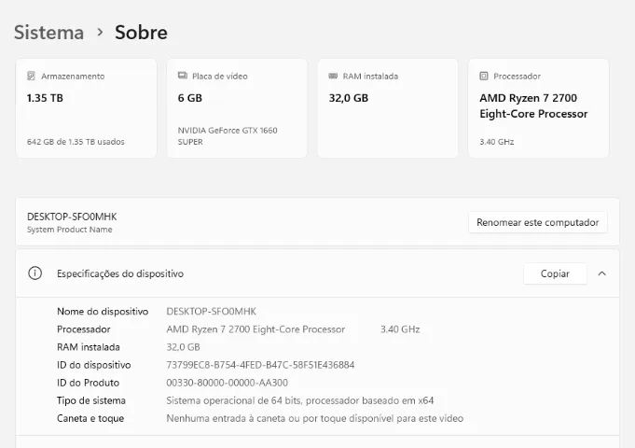This screenshot has height=448, width=635.
Task: Click the System Product Name text
Action: point(70,229)
